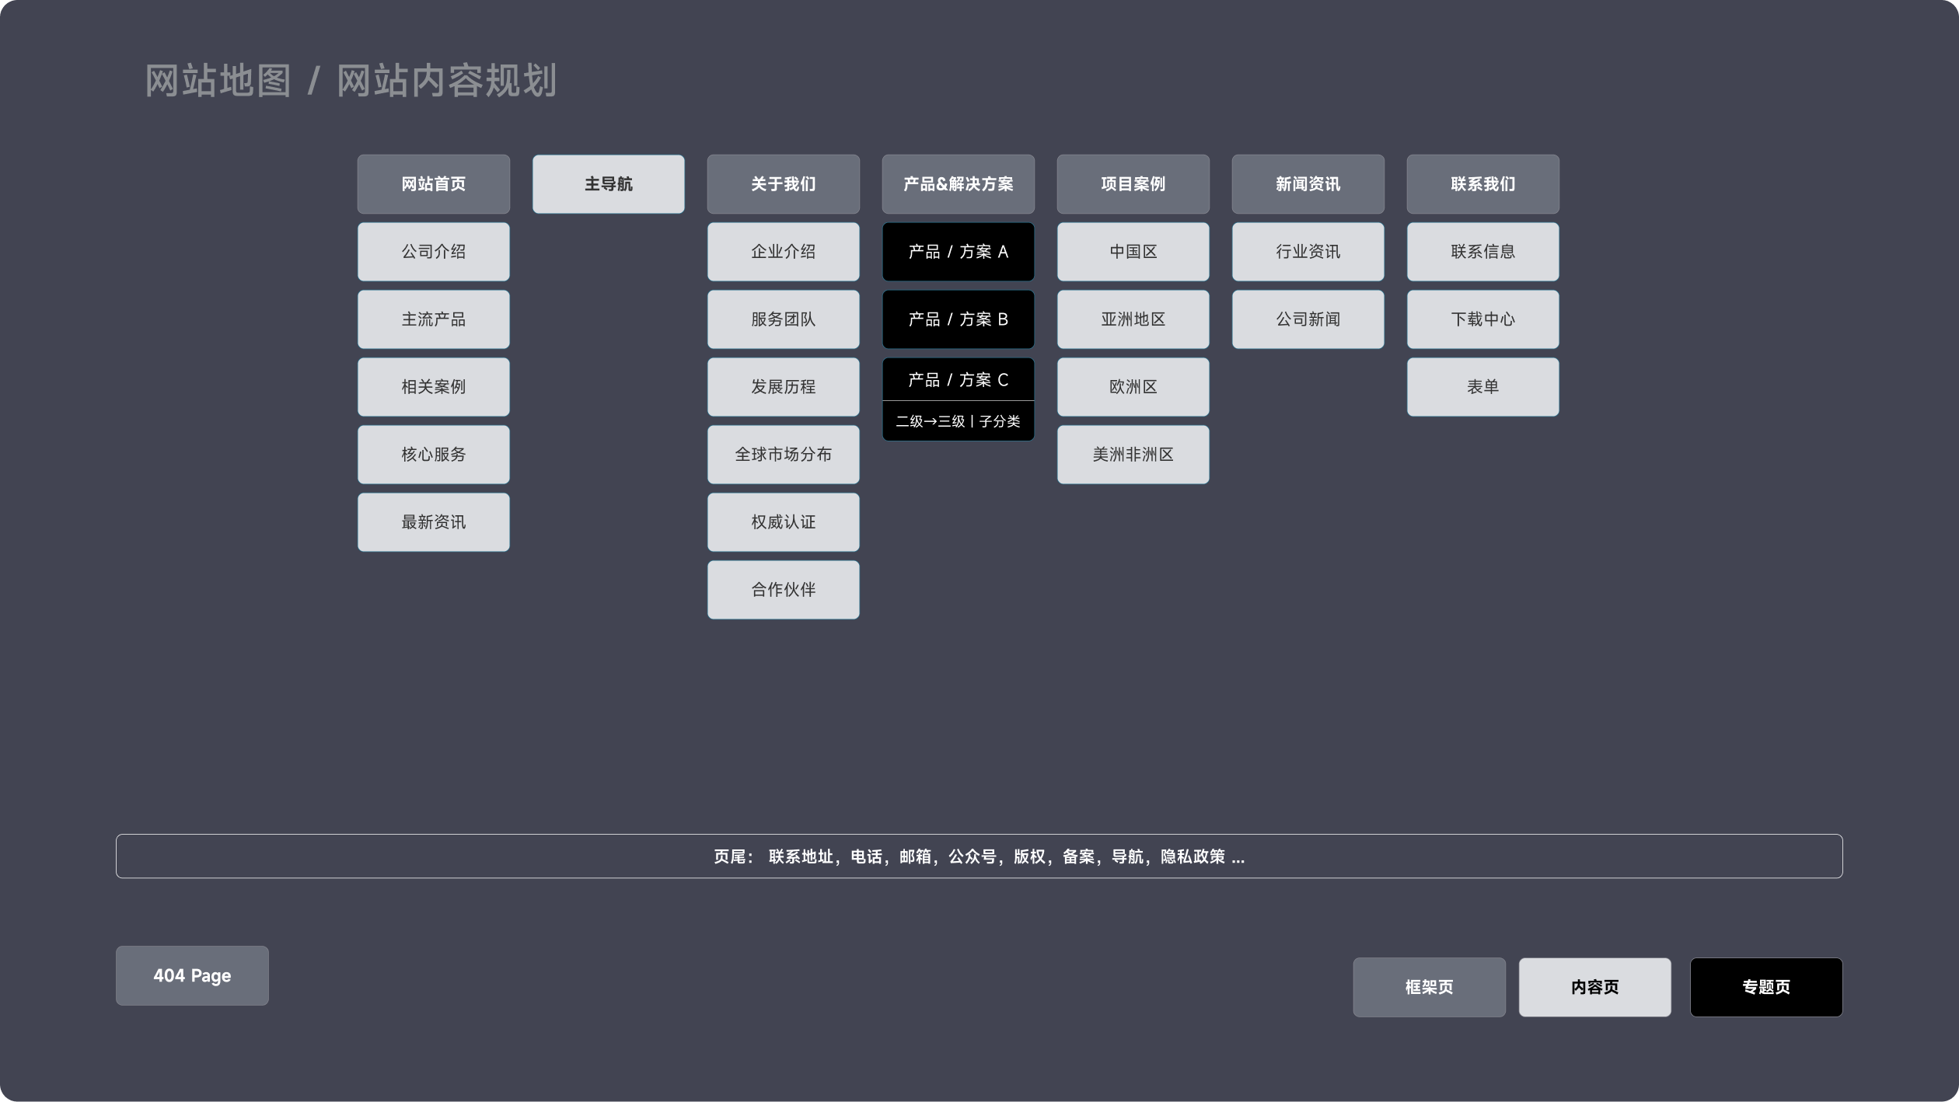This screenshot has width=1959, height=1102.
Task: Expand the 二级→三级 | 子分类 row
Action: tap(958, 421)
